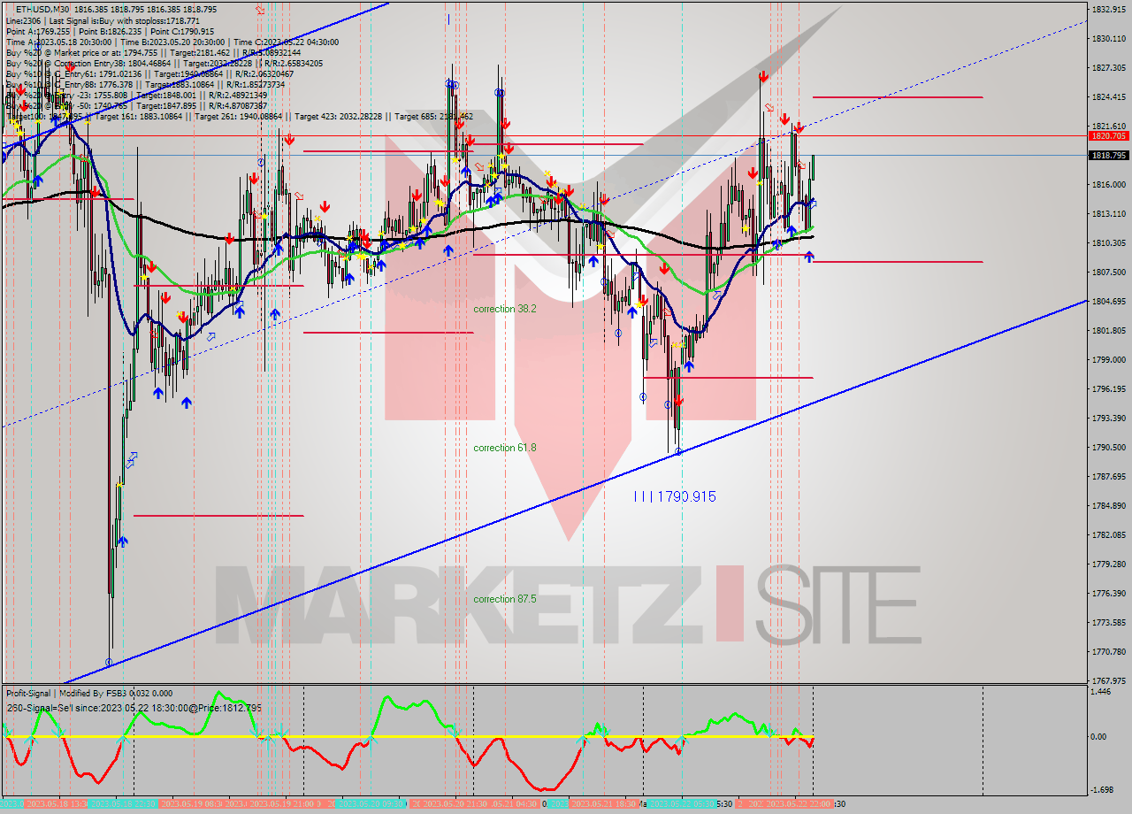1132x814 pixels.
Task: Click the 'correction 61.8' label
Action: [504, 448]
